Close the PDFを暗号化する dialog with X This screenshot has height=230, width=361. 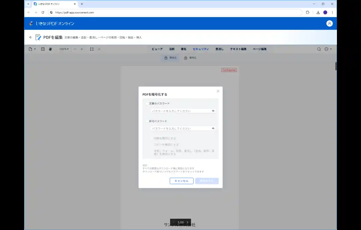(218, 91)
